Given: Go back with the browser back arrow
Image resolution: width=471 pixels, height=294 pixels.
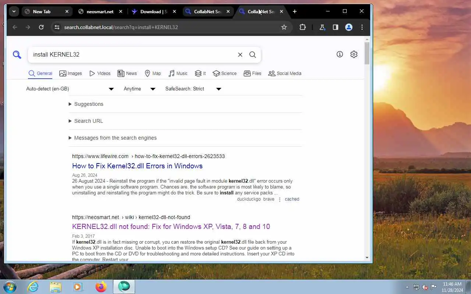Looking at the screenshot, I should [x=15, y=27].
